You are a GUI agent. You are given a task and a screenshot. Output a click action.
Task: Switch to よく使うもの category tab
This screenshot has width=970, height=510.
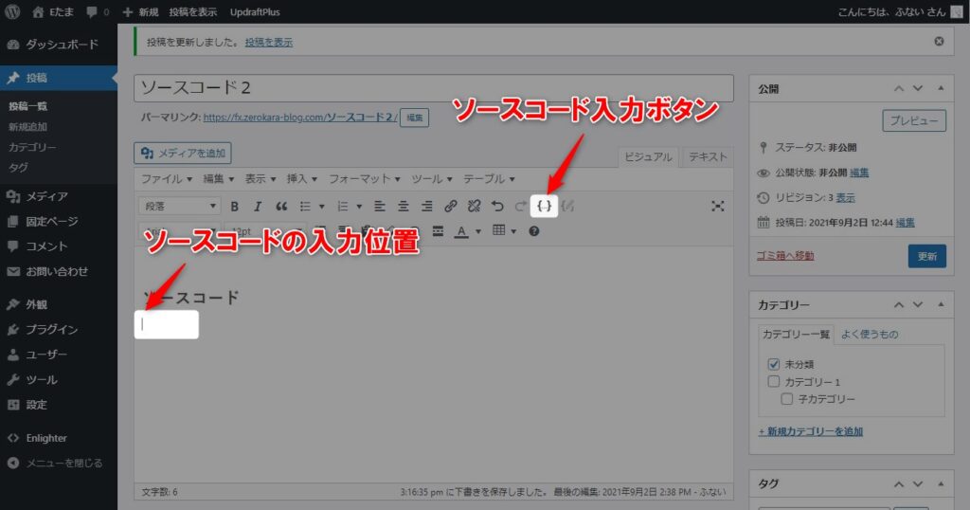coord(870,335)
